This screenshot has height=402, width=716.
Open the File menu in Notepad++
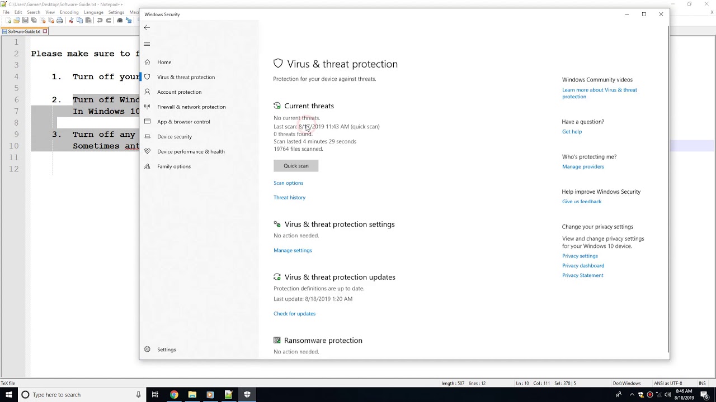point(6,12)
